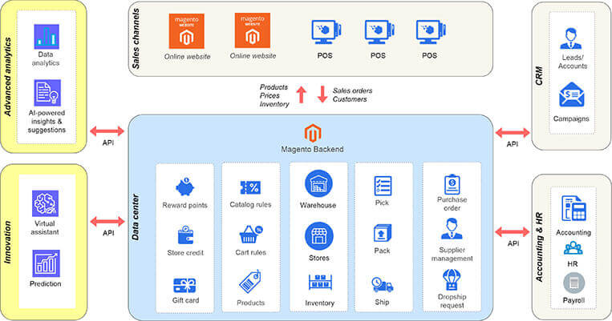Click the Supplier management person icon
Screen dimensions: 612x321
click(452, 229)
